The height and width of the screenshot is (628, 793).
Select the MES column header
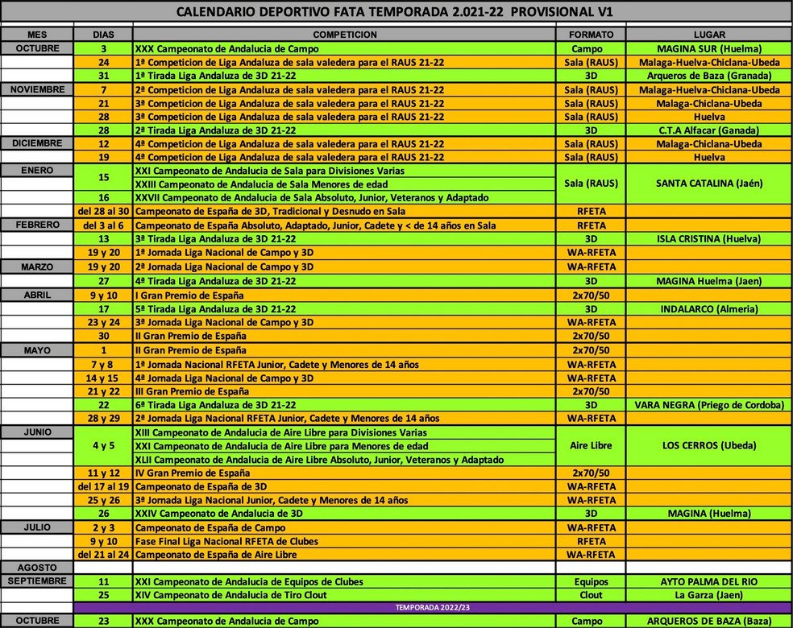click(x=36, y=35)
